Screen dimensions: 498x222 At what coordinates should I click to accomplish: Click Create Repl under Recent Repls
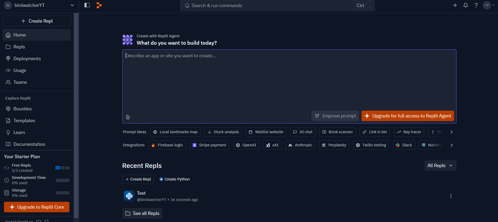(138, 179)
